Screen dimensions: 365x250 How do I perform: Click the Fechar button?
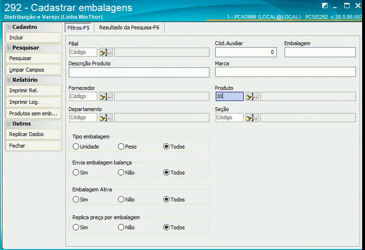click(x=34, y=146)
